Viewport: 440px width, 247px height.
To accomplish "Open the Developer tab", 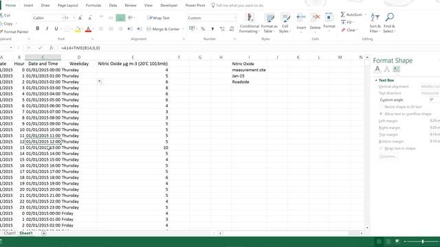I will pyautogui.click(x=169, y=5).
